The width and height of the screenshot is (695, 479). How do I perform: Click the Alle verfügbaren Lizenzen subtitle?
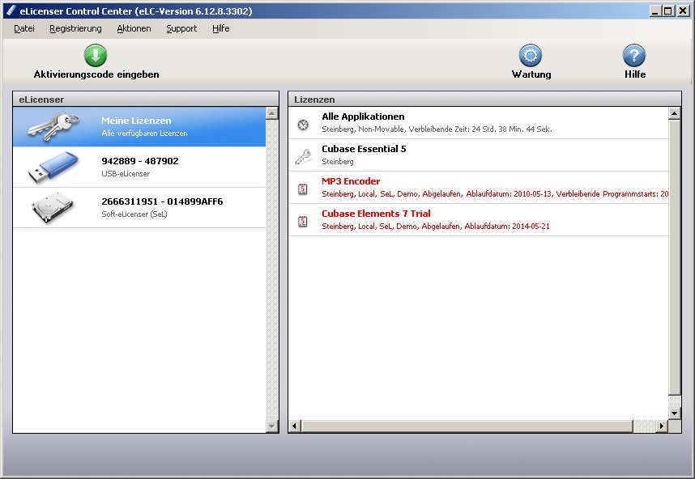(144, 134)
